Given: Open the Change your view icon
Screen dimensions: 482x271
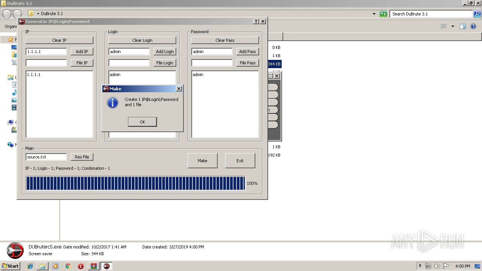Looking at the screenshot, I should pyautogui.click(x=444, y=26).
